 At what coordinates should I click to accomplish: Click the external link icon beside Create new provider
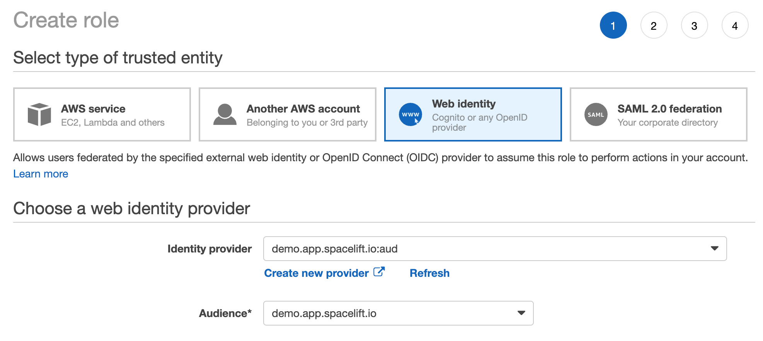click(379, 272)
